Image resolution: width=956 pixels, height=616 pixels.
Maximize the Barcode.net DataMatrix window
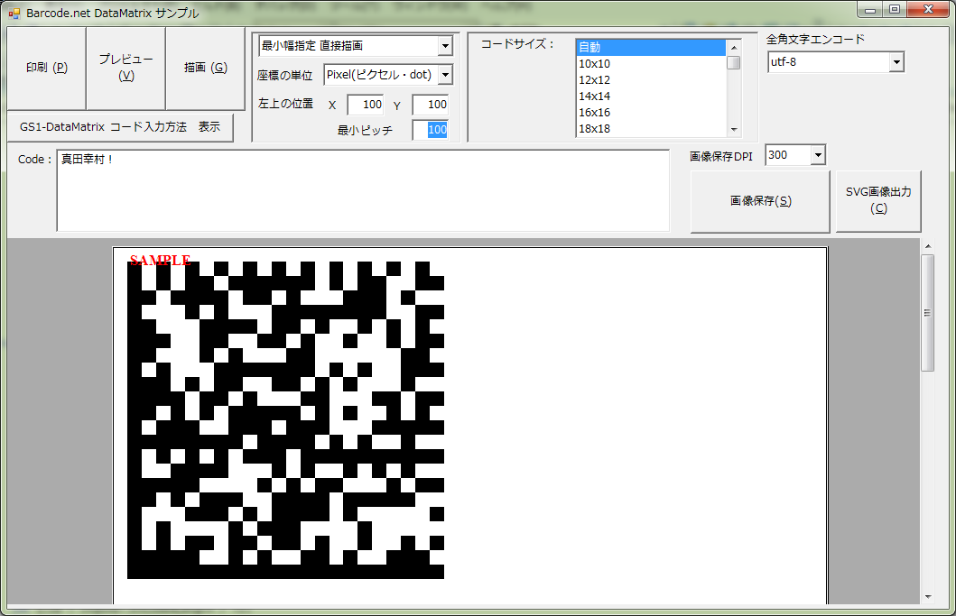pos(895,10)
